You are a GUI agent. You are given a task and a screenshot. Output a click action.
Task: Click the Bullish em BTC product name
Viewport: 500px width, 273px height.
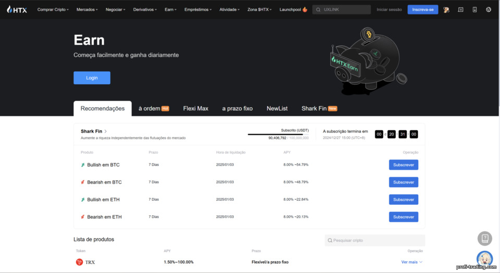(x=103, y=165)
